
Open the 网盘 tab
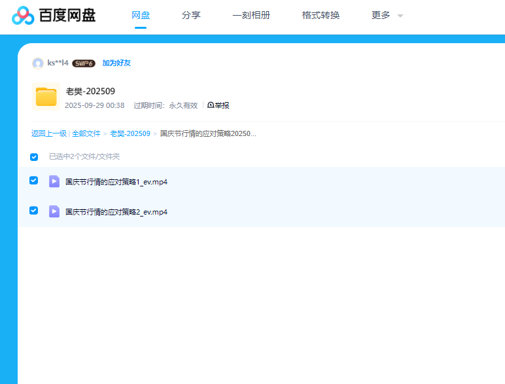[x=141, y=15]
